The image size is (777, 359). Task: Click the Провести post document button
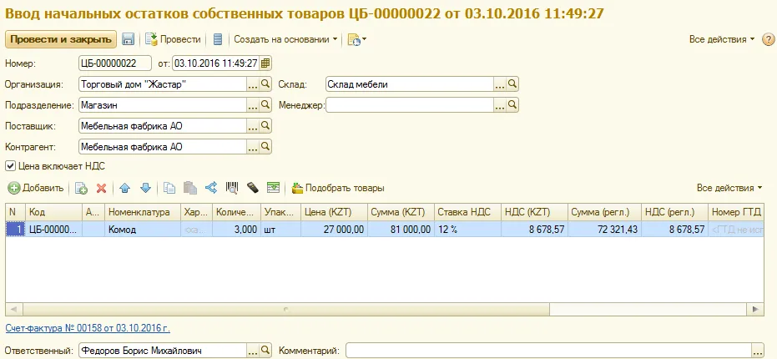(173, 39)
